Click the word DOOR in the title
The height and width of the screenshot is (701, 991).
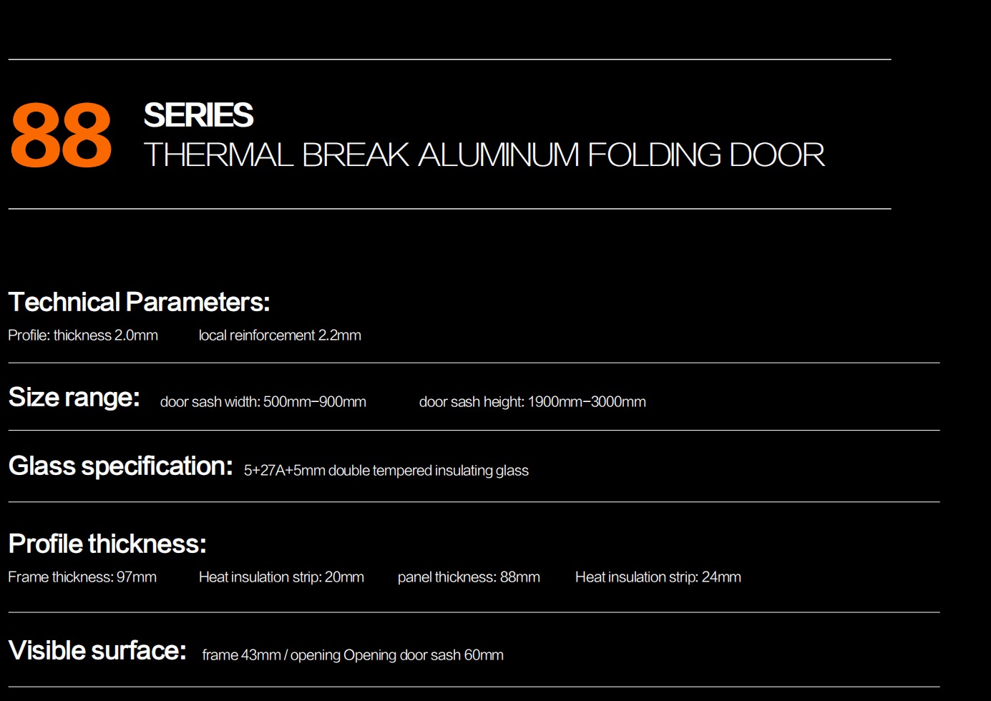click(776, 155)
